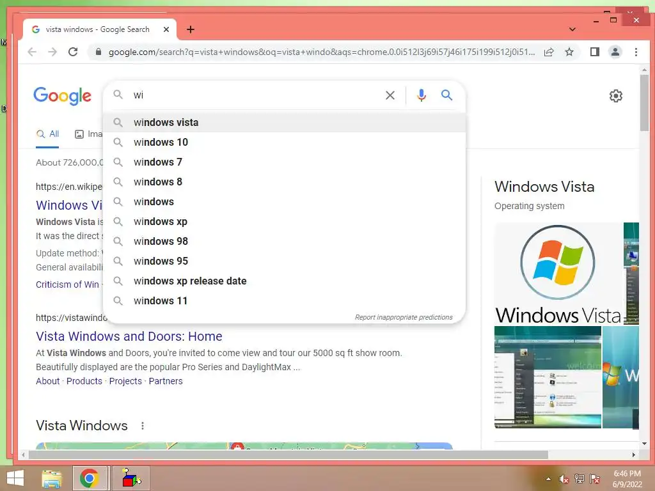Switch to the Images results tab
This screenshot has width=655, height=491.
[88, 134]
